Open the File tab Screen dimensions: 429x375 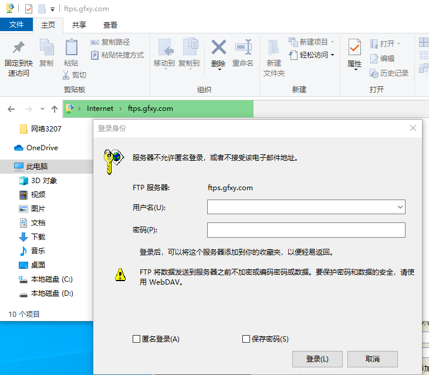click(x=16, y=25)
